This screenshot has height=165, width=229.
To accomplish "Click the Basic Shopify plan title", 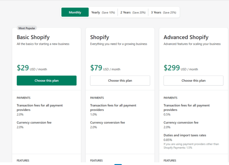I will 33,37.
